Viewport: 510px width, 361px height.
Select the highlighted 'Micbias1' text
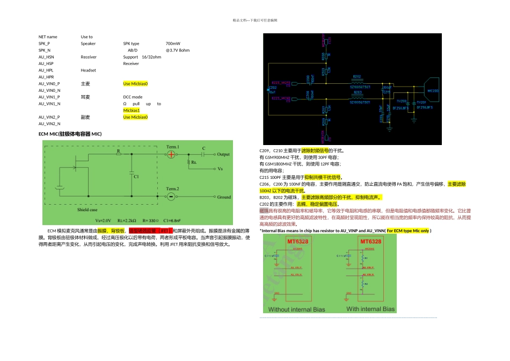point(132,110)
